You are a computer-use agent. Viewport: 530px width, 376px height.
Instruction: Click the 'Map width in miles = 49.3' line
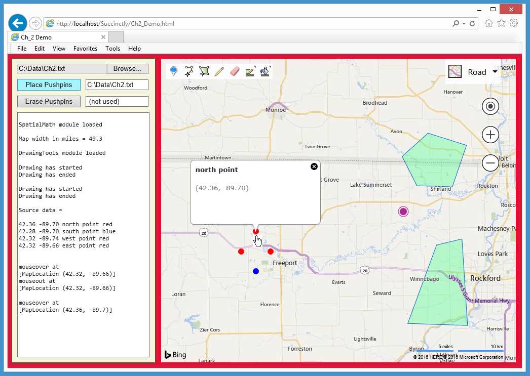pos(60,139)
